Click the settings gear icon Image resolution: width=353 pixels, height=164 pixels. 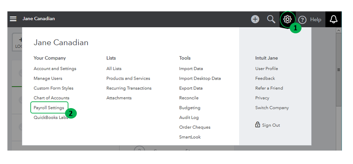click(288, 19)
